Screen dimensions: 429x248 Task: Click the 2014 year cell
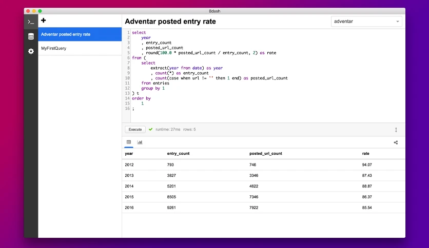[129, 186]
